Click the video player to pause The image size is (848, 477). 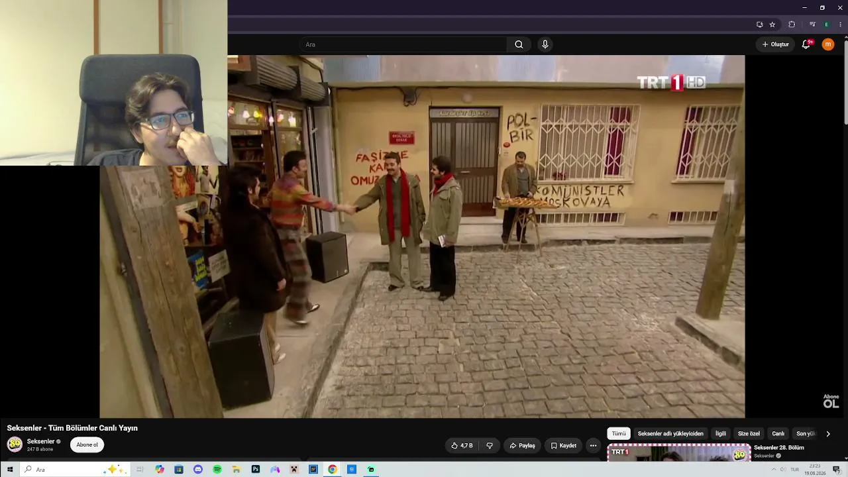pos(422,237)
